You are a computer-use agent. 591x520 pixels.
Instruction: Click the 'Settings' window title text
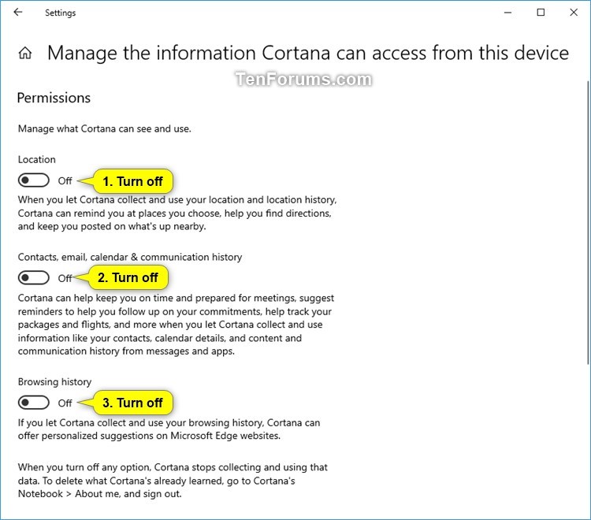pyautogui.click(x=61, y=13)
